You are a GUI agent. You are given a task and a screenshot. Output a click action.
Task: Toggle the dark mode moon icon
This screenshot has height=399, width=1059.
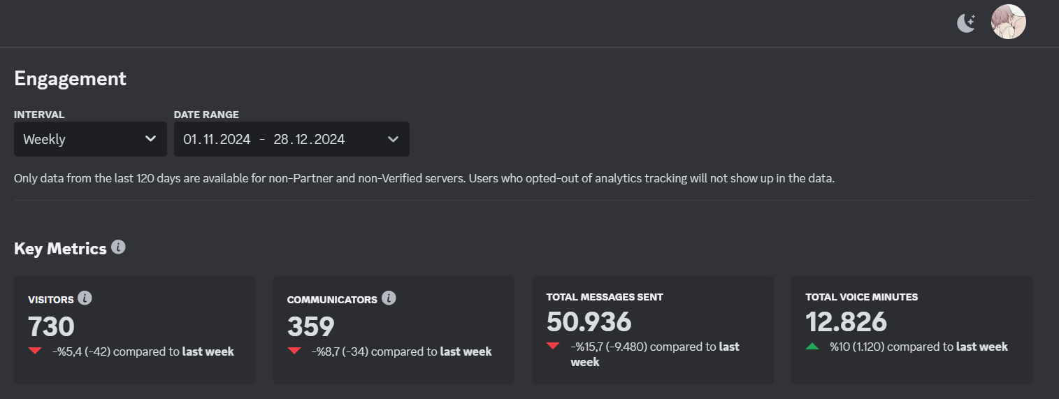click(x=966, y=23)
